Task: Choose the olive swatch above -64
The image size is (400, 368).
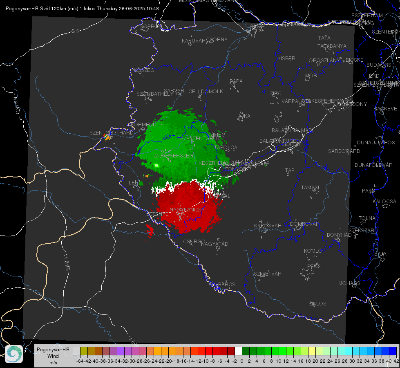Action: [x=84, y=351]
